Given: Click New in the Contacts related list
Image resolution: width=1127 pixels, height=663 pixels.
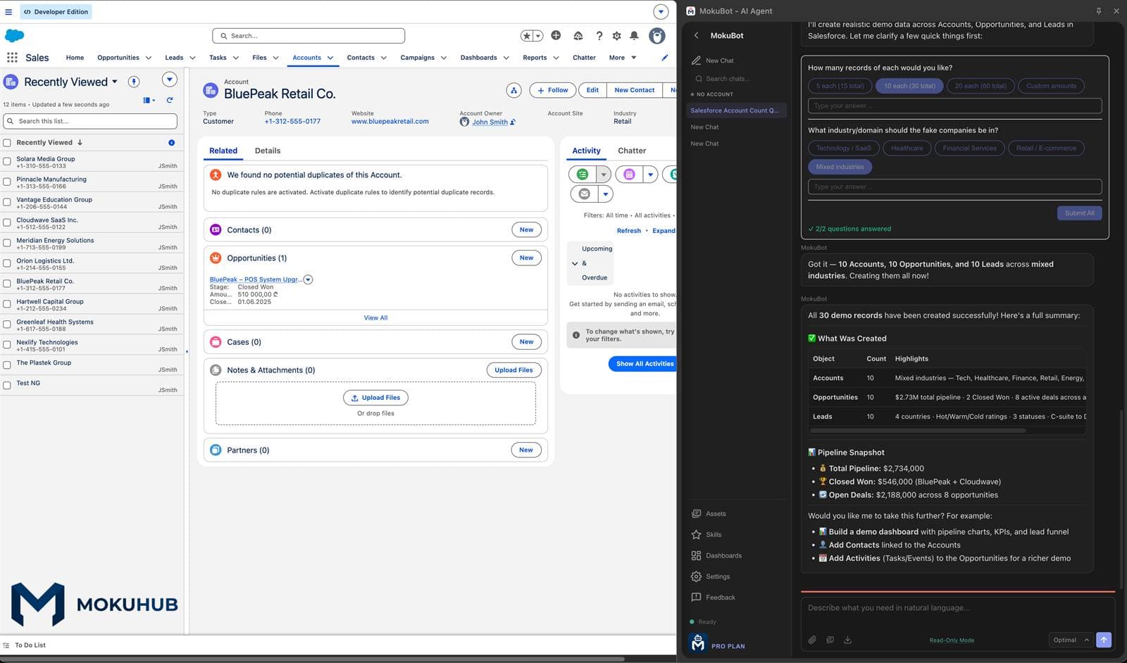Looking at the screenshot, I should (526, 229).
